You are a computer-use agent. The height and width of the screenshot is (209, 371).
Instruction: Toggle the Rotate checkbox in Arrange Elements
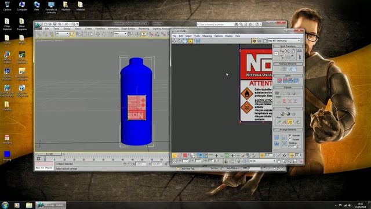(290, 139)
